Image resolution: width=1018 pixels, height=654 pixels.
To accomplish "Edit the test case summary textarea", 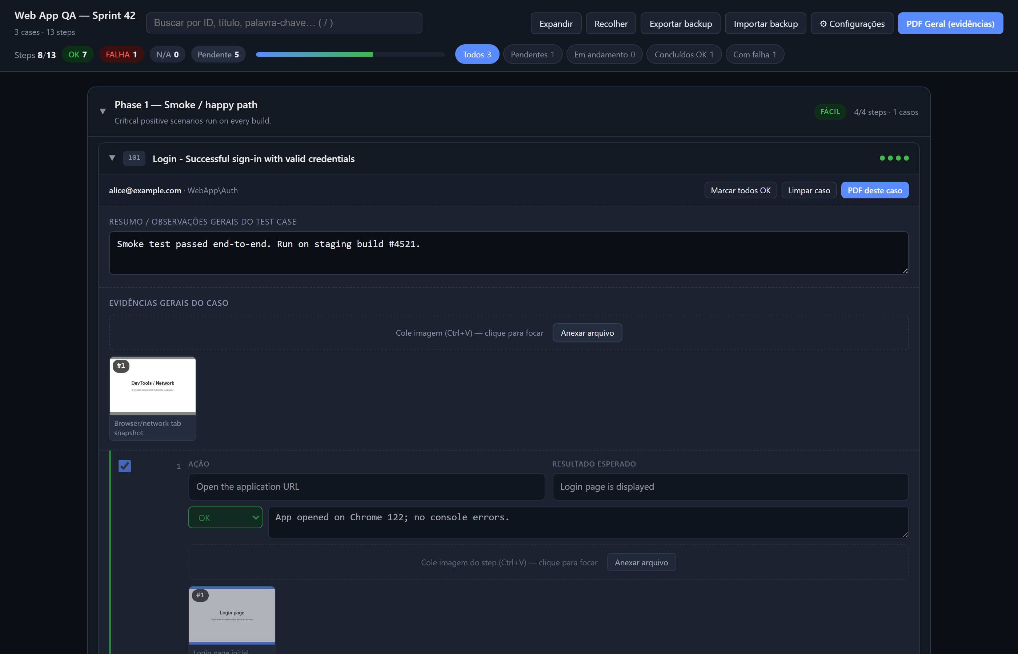I will coord(509,253).
